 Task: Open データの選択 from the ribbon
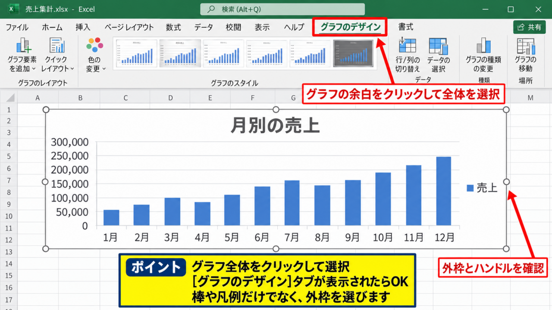pos(438,55)
